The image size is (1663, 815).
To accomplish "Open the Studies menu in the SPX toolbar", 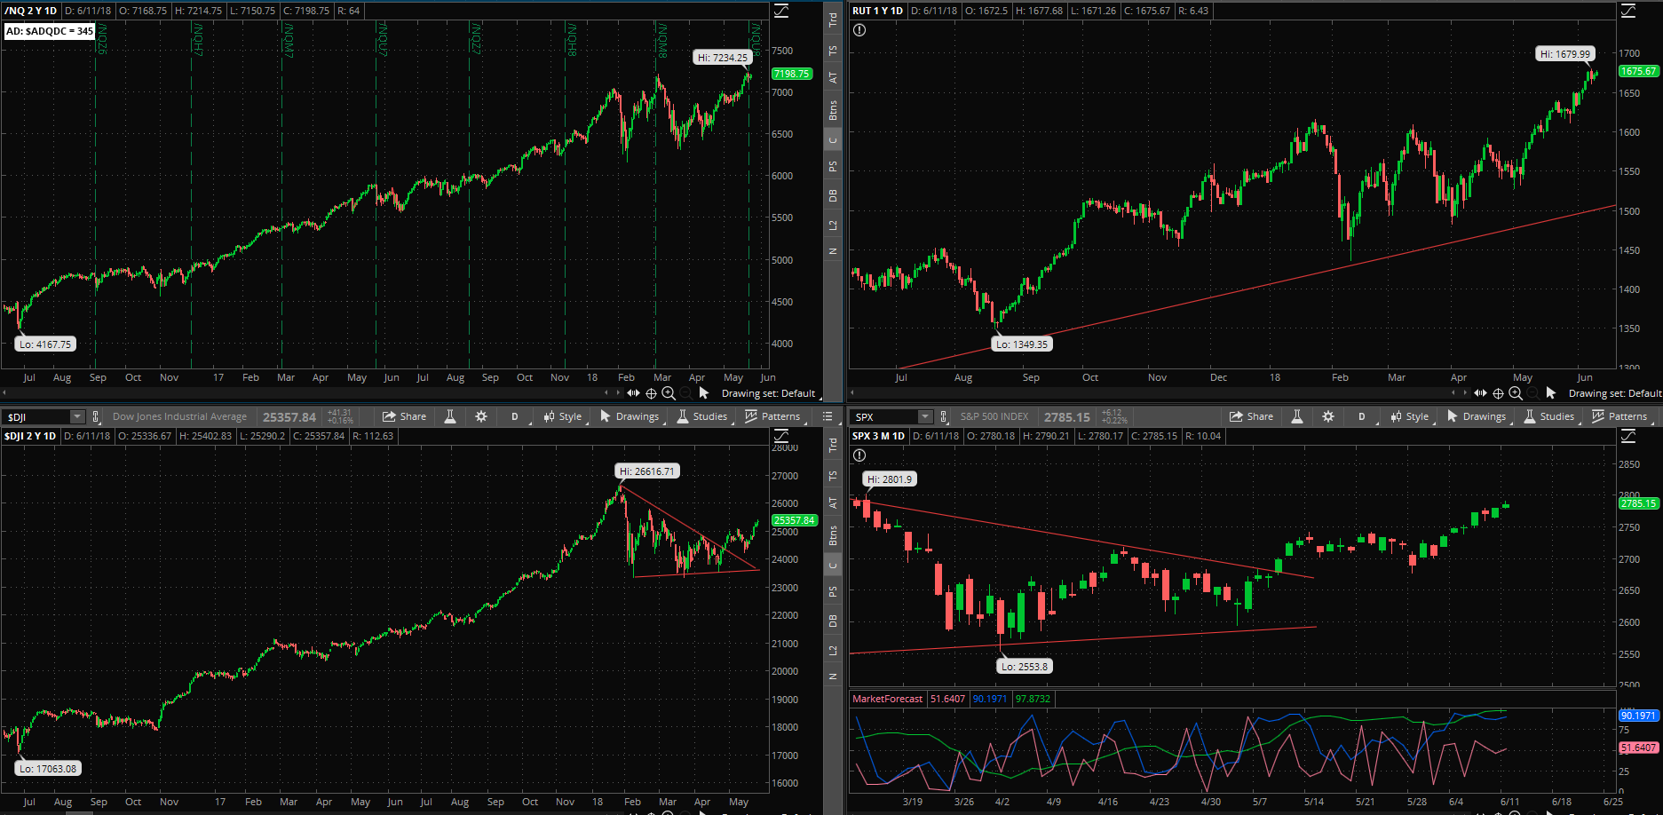I will click(1549, 416).
